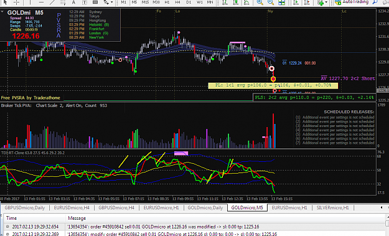Select the cursor arrow tool
This screenshot has height=236, width=389.
[x=5, y=2]
